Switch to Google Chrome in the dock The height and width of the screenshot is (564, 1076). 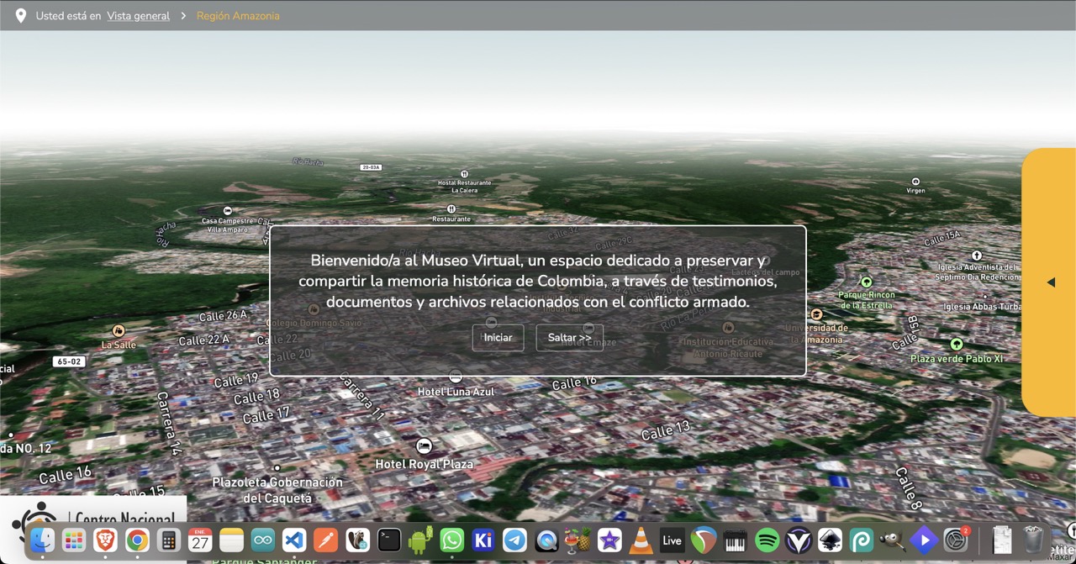tap(137, 540)
